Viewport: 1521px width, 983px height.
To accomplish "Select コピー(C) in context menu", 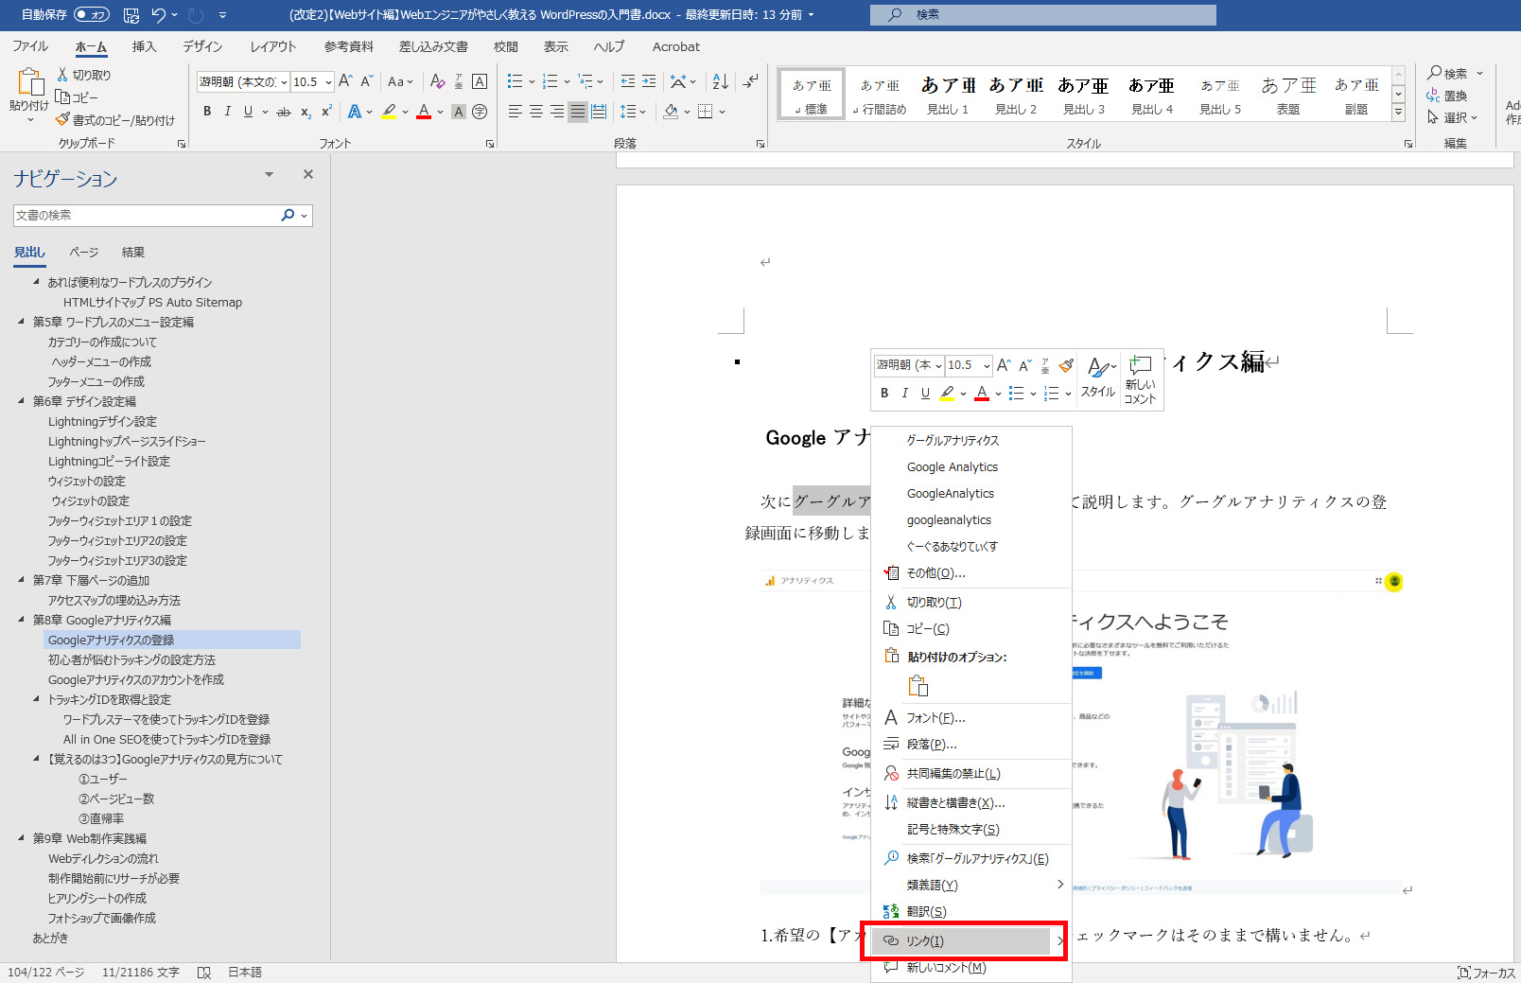I will point(970,628).
